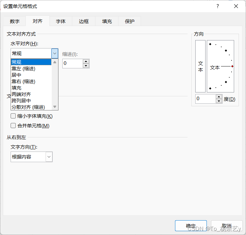
Task: Select 跨列居中 alignment option
Action: [x=31, y=101]
